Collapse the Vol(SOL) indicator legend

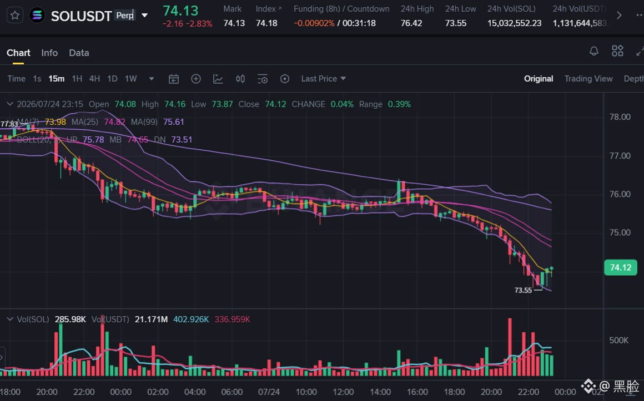pos(9,319)
